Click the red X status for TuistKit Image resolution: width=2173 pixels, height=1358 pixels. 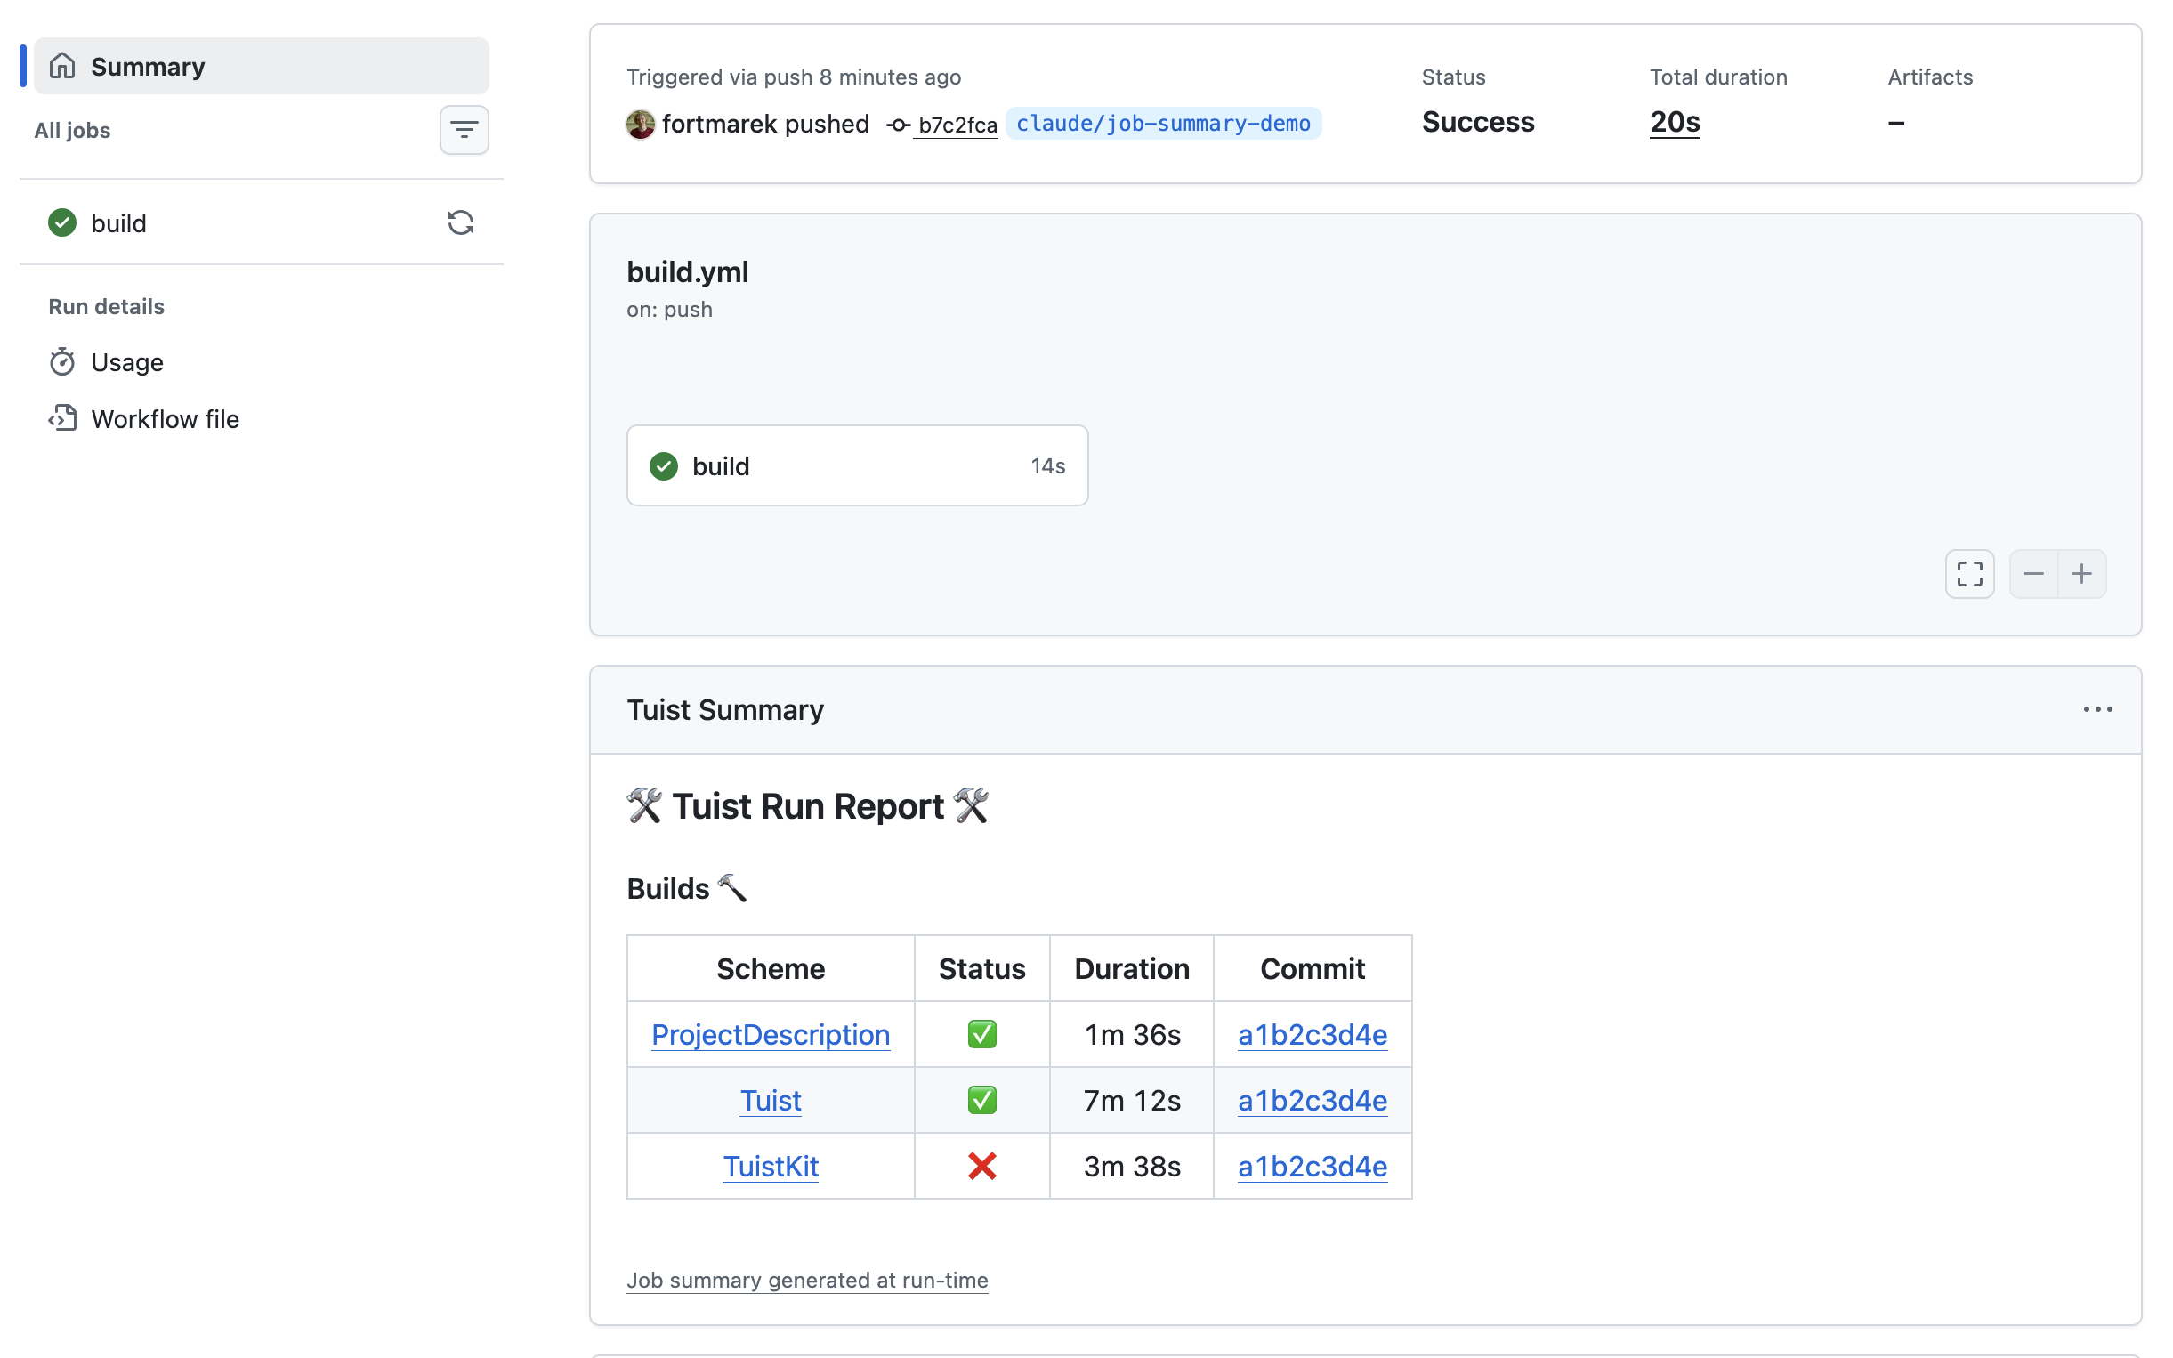(x=982, y=1166)
